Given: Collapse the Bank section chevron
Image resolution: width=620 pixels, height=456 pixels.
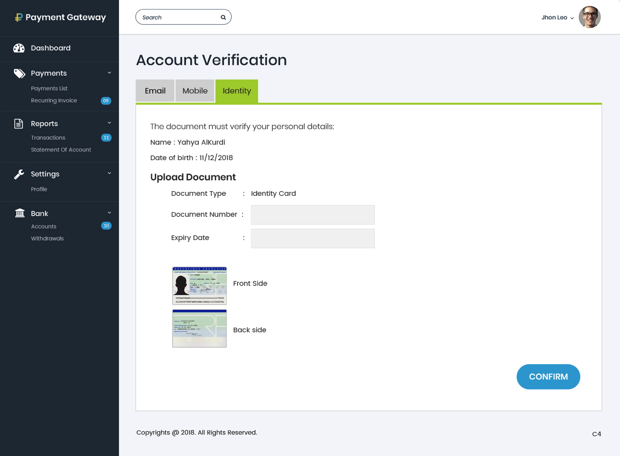Looking at the screenshot, I should [110, 213].
